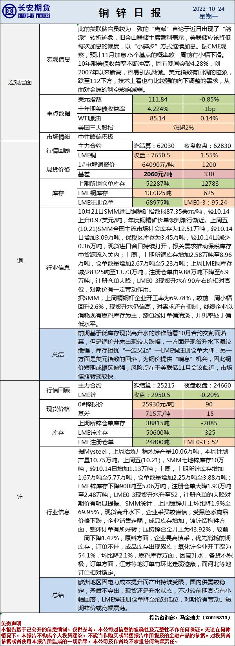Select zinc 昨结算：25215 cell
The height and width of the screenshot is (646, 235).
click(x=158, y=385)
